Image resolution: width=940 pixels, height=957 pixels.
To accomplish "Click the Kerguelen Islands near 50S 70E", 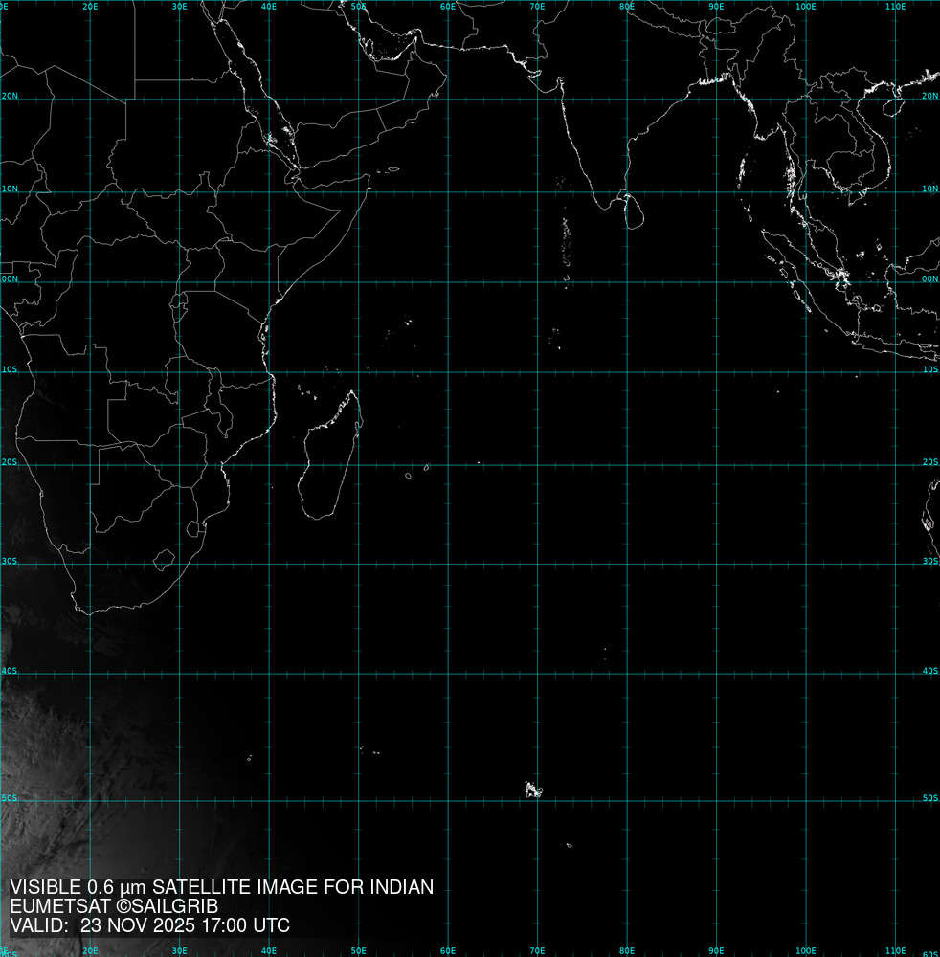I will click(x=532, y=790).
